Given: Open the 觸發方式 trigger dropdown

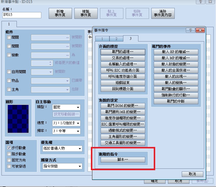Looking at the screenshot, I should click(62, 166).
